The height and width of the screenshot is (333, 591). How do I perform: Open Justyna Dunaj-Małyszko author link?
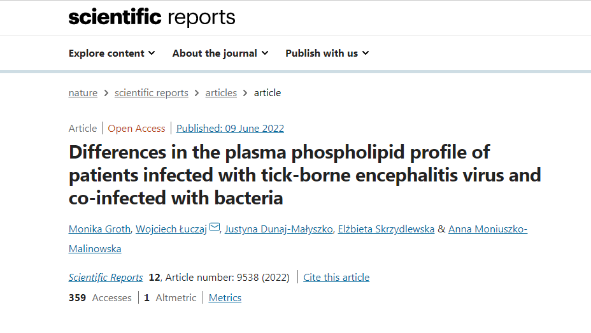pos(279,229)
